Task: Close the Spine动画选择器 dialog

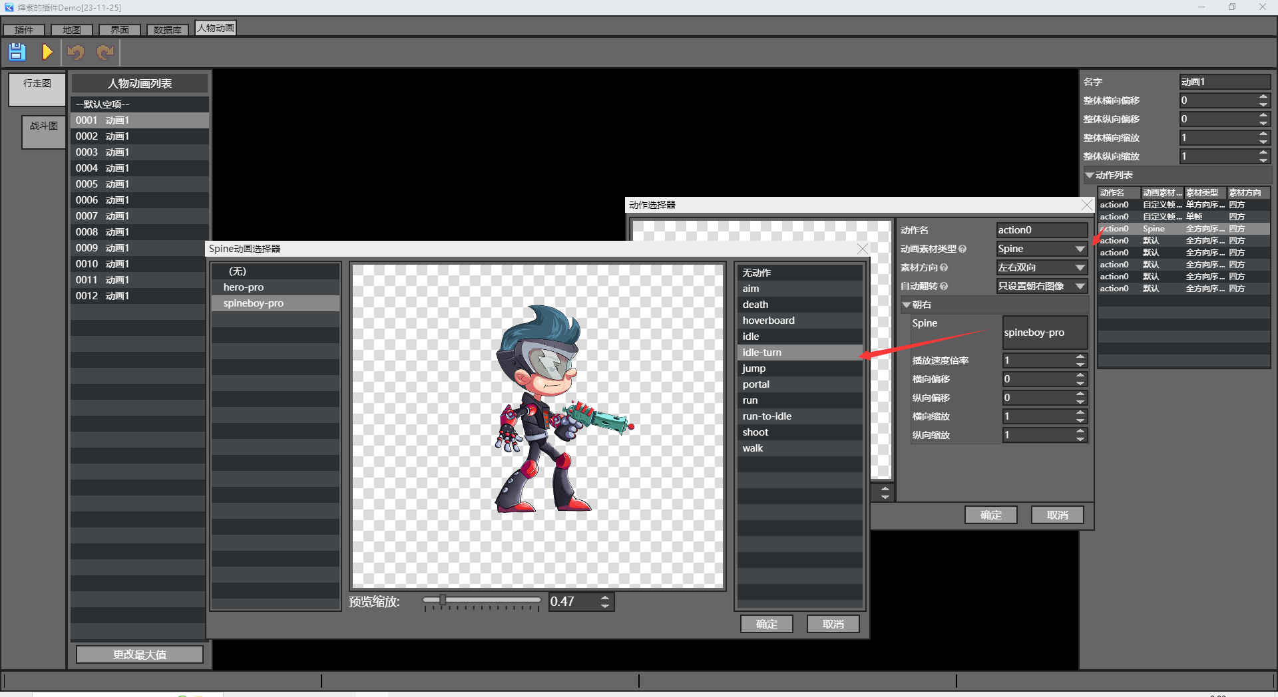Action: 863,249
